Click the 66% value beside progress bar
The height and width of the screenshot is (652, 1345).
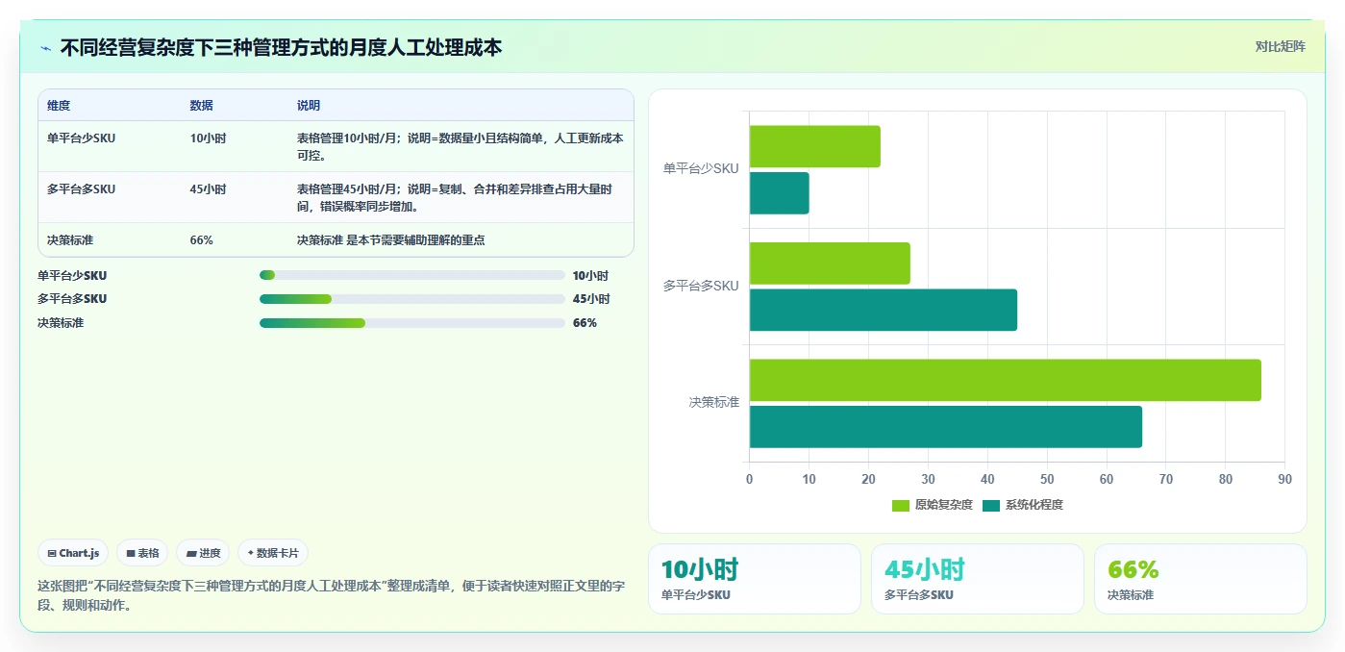pyautogui.click(x=585, y=322)
